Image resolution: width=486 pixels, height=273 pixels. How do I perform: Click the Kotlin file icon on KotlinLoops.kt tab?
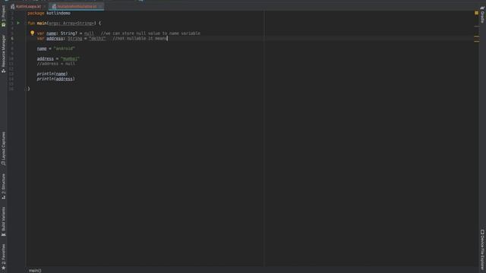13,6
